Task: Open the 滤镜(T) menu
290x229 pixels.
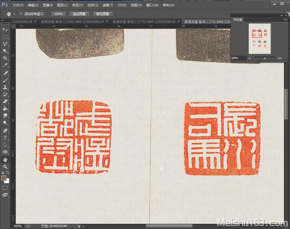Action: point(108,5)
